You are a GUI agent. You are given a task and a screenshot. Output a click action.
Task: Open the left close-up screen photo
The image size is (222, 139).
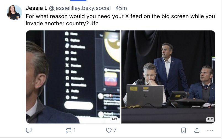73,77
